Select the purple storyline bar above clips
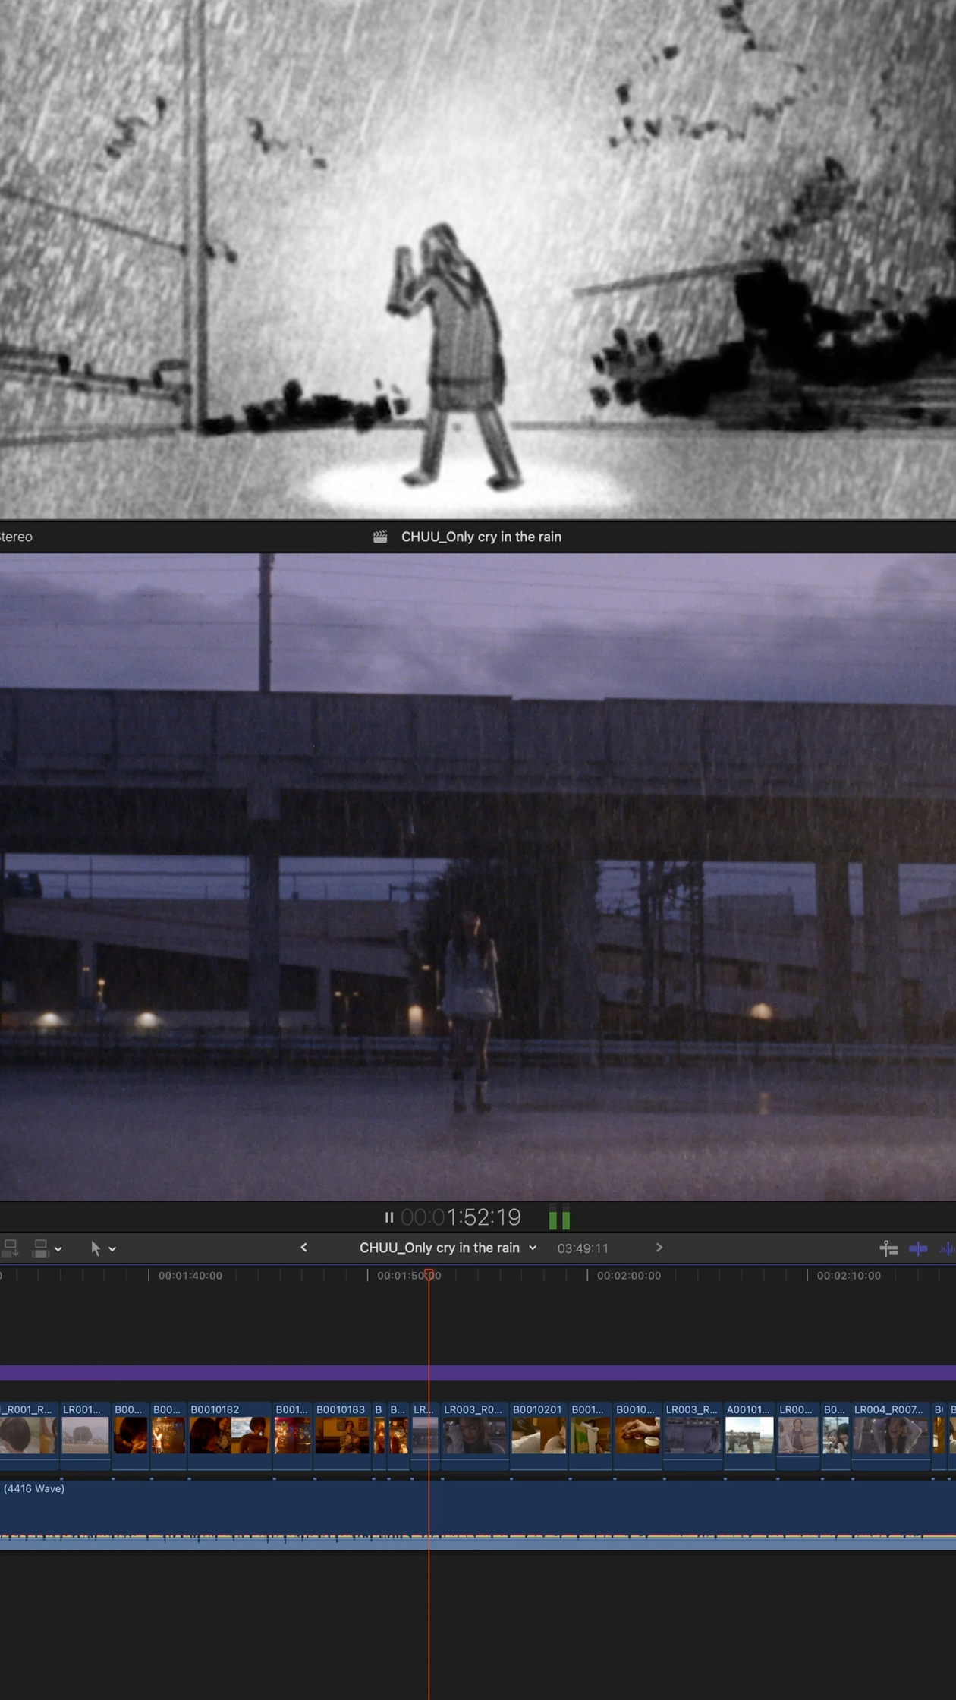 [x=478, y=1372]
